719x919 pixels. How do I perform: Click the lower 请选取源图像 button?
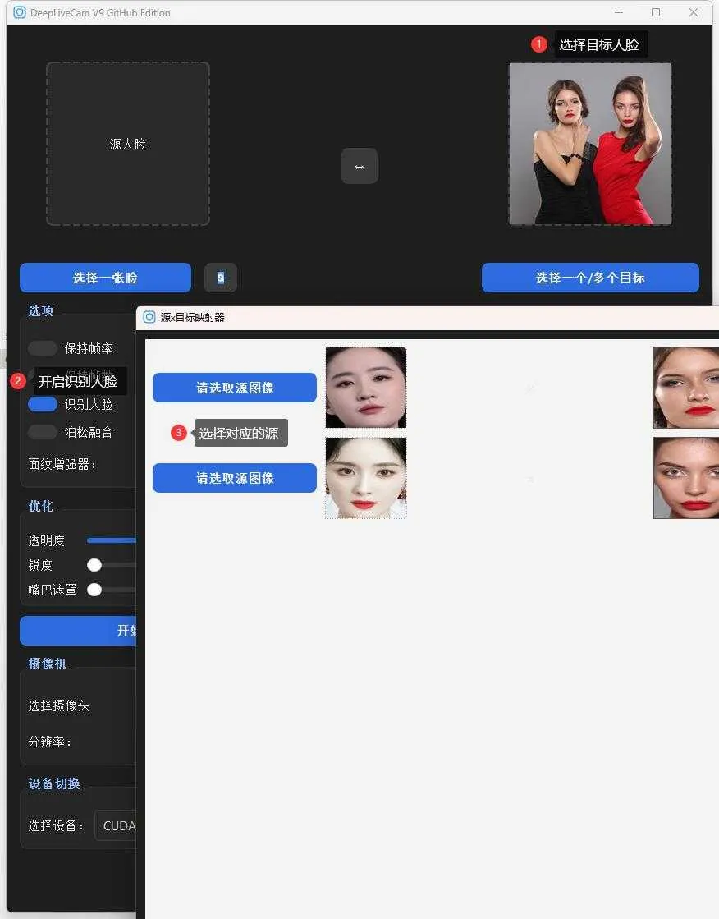[x=235, y=478]
